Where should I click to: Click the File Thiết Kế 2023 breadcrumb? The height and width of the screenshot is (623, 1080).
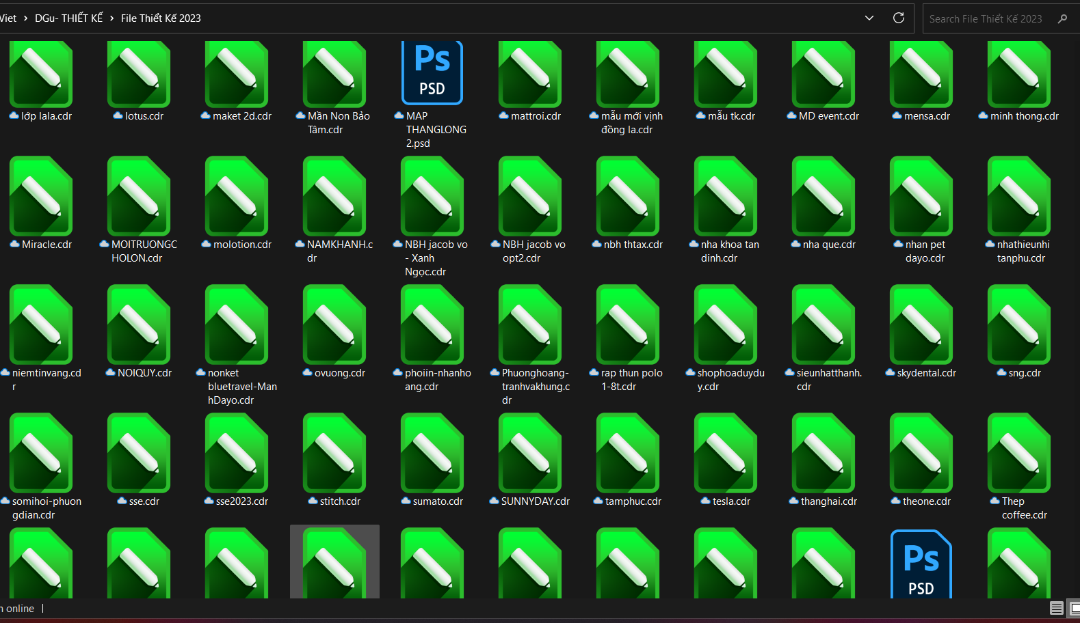click(x=161, y=18)
